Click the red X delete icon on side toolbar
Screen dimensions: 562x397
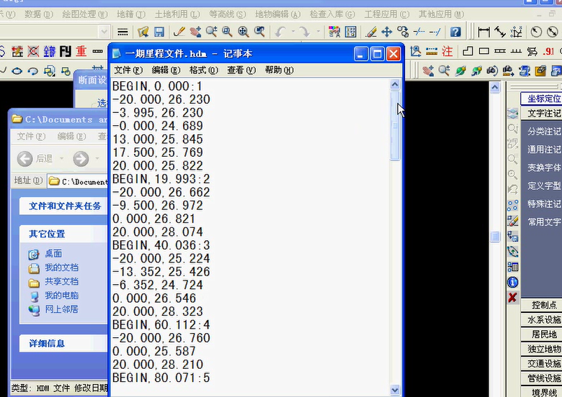coord(512,297)
